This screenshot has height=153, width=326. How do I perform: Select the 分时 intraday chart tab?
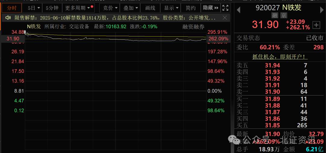click(x=12, y=8)
